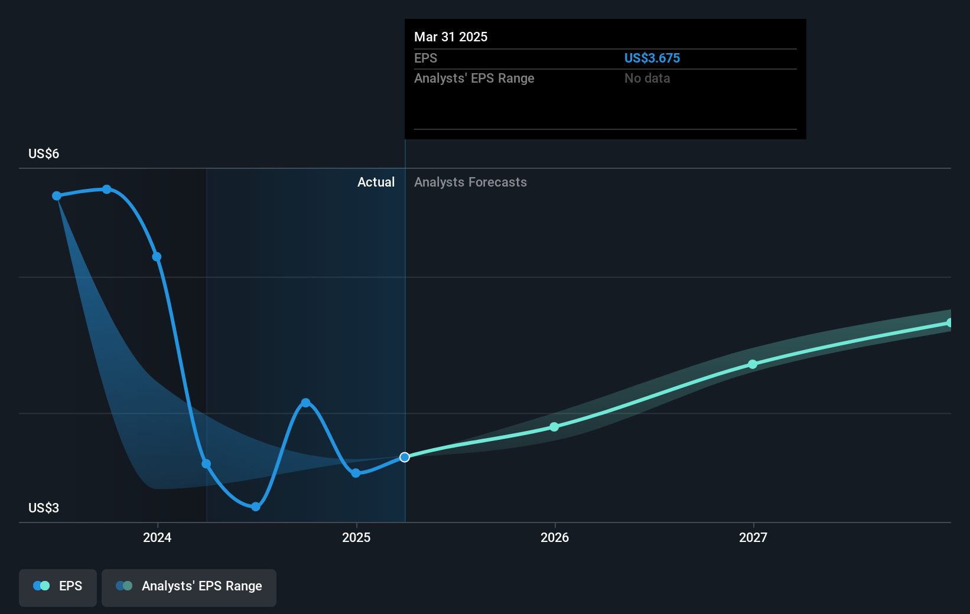Click the EPS data point at 2024 start

pos(157,257)
